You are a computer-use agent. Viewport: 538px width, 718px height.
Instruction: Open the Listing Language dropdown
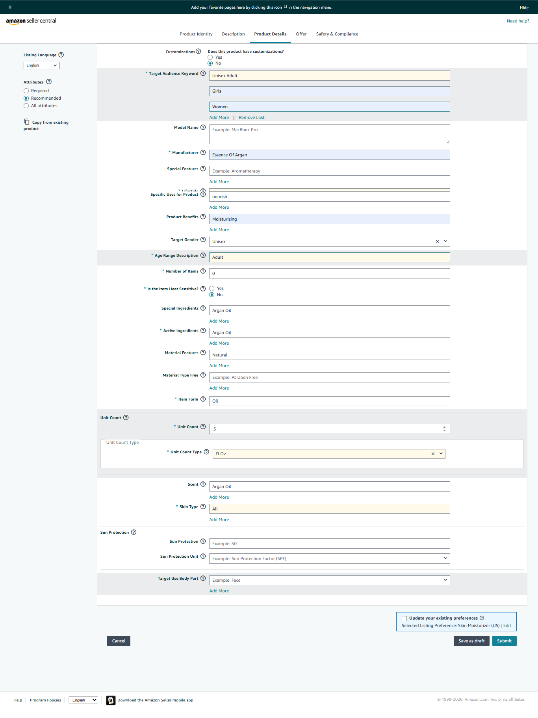41,65
